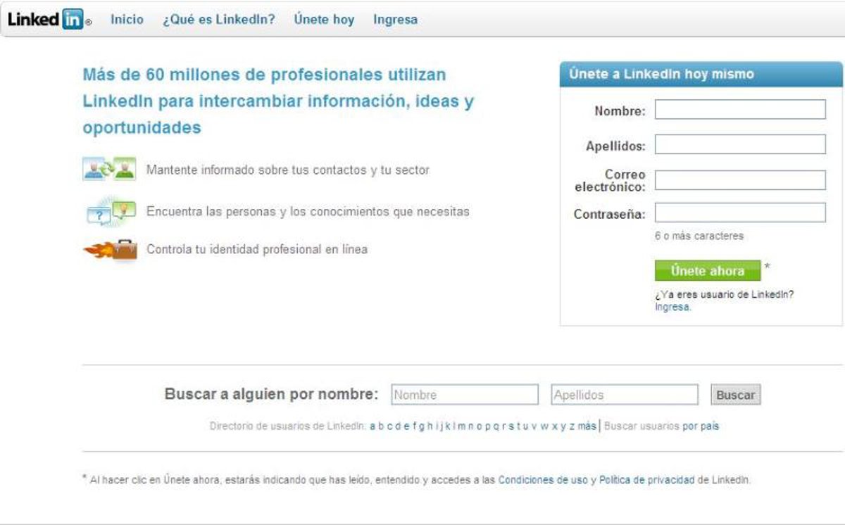
Task: Click Ingresa link below signup button
Action: 672,308
